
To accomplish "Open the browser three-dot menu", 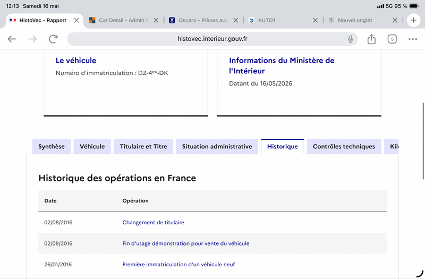I will coord(413,39).
